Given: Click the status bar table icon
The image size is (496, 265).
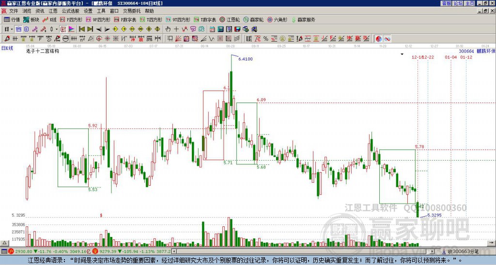Looking at the screenshot, I should (x=4, y=251).
